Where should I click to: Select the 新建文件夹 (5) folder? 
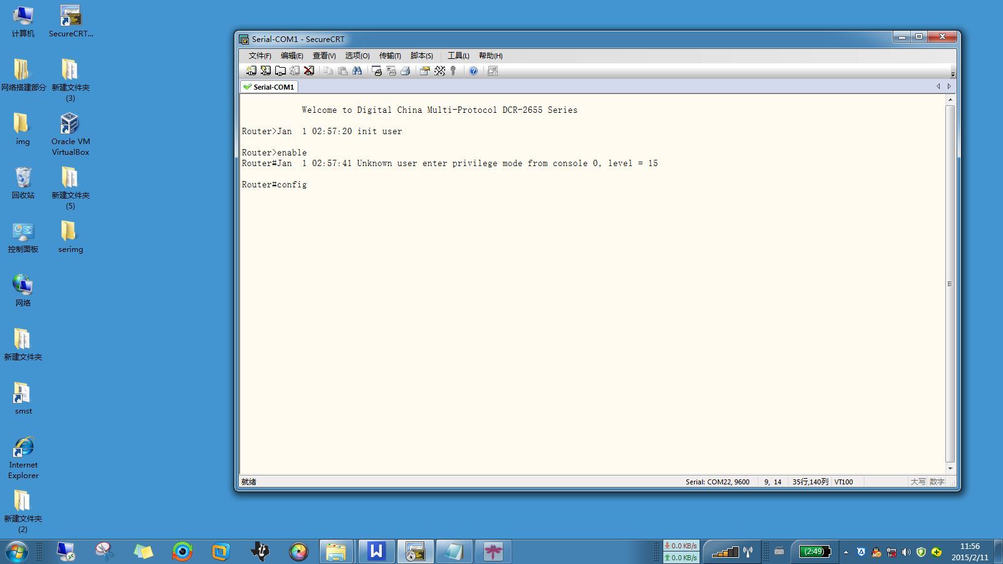70,188
